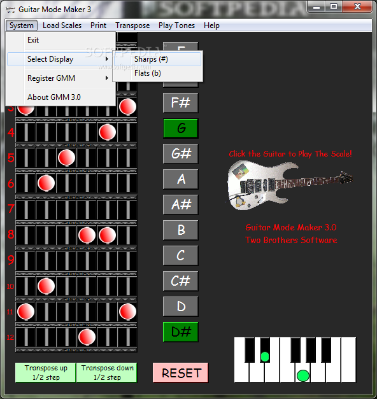This screenshot has width=377, height=399.
Task: Click the rightmost red dot on fret 11
Action: coord(127,311)
